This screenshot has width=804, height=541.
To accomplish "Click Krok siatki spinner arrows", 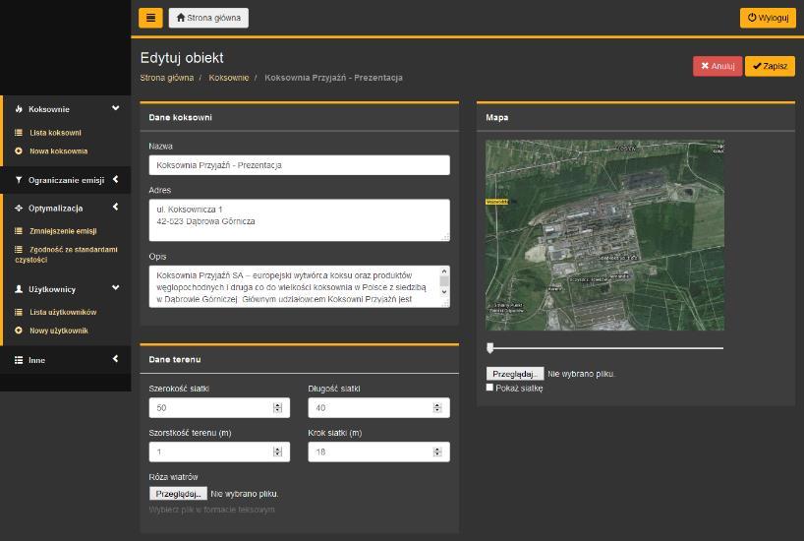I will [437, 452].
